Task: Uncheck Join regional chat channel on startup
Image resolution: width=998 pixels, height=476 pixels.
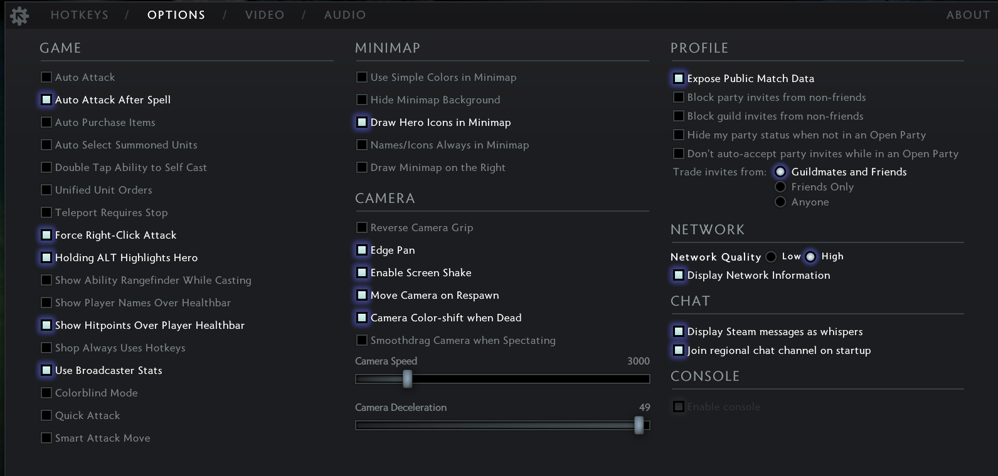Action: pos(679,350)
